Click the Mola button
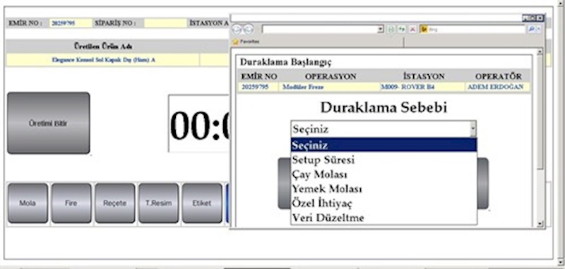This screenshot has width=565, height=269. pyautogui.click(x=28, y=203)
